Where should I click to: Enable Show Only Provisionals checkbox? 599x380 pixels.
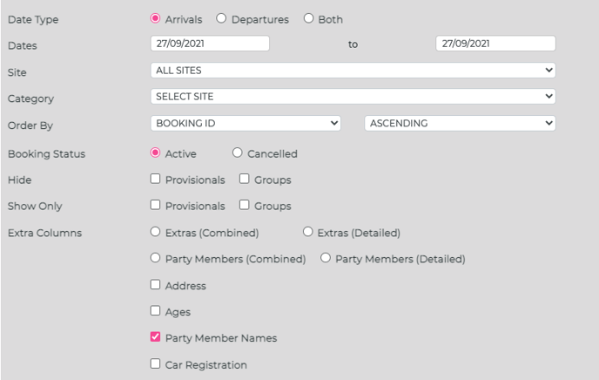[155, 205]
